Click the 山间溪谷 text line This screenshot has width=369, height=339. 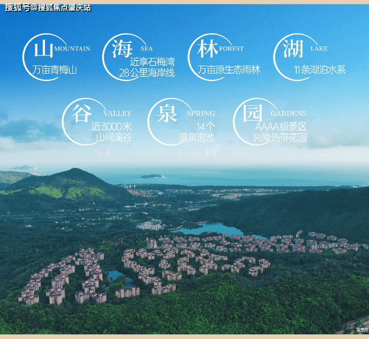tap(114, 137)
